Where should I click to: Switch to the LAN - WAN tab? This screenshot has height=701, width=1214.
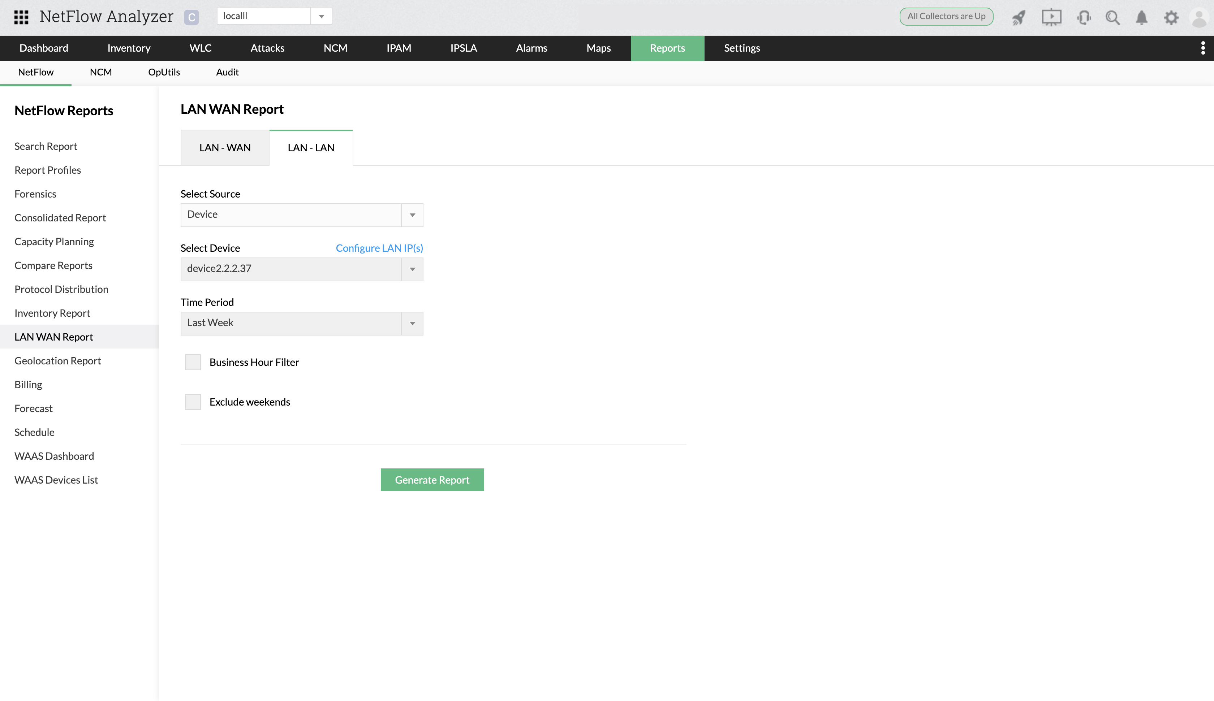[224, 147]
